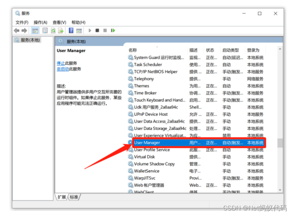Toggle the show/hide action pane icon
The width and height of the screenshot is (292, 215).
click(79, 31)
